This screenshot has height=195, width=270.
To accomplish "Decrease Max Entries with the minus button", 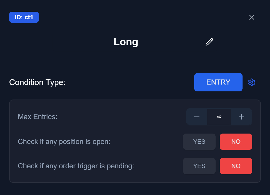I will 197,117.
